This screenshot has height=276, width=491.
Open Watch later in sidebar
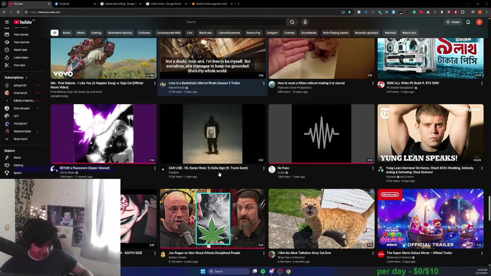pos(20,50)
